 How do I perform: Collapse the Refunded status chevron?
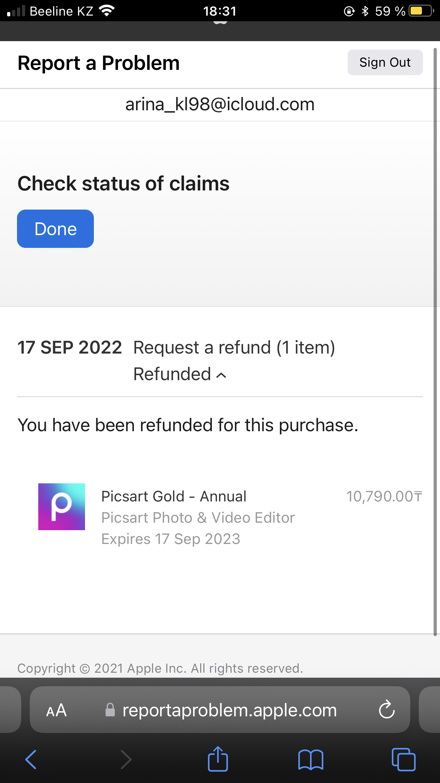coord(221,375)
